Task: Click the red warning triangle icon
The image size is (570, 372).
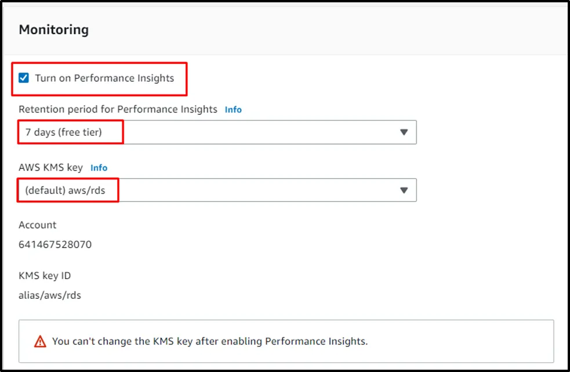Action: pyautogui.click(x=40, y=341)
